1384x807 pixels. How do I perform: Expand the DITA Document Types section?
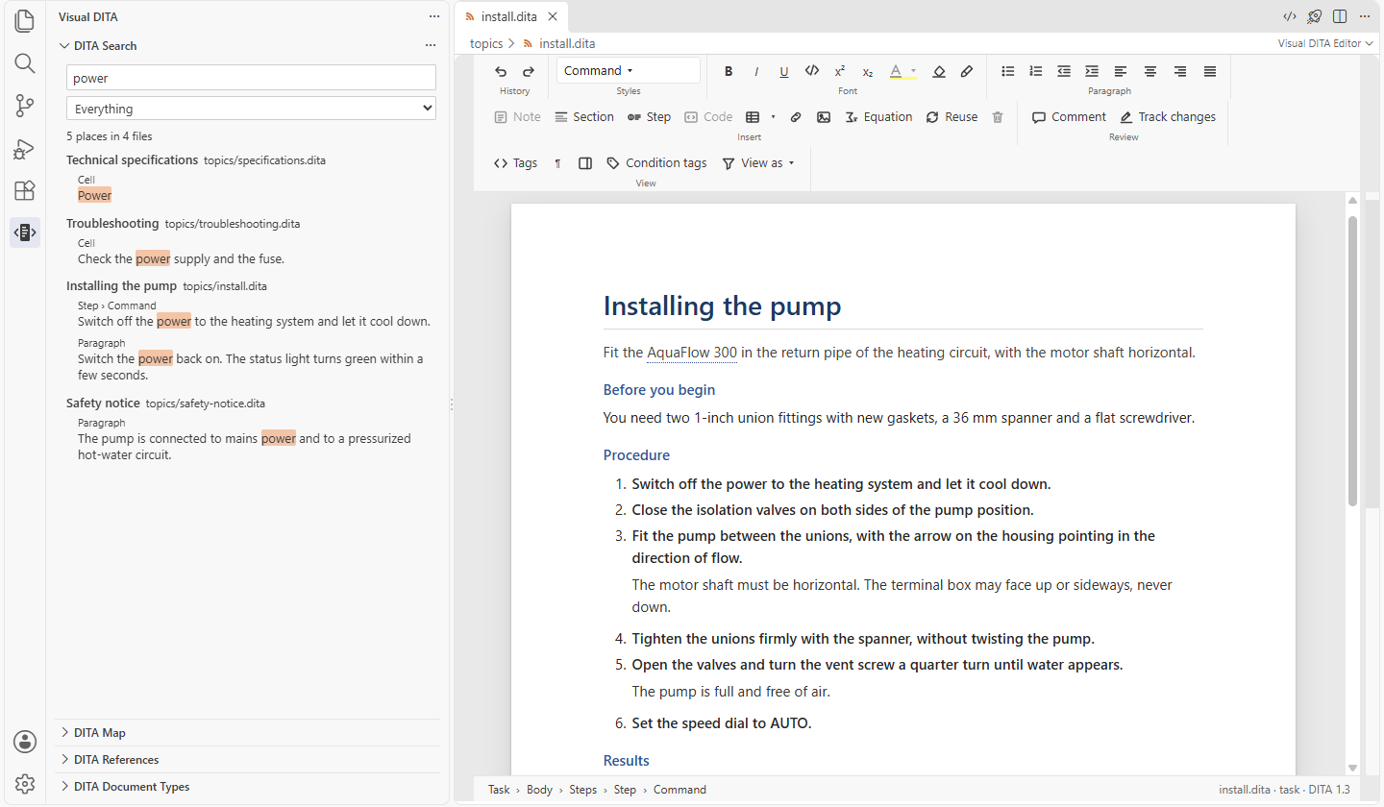pos(248,787)
